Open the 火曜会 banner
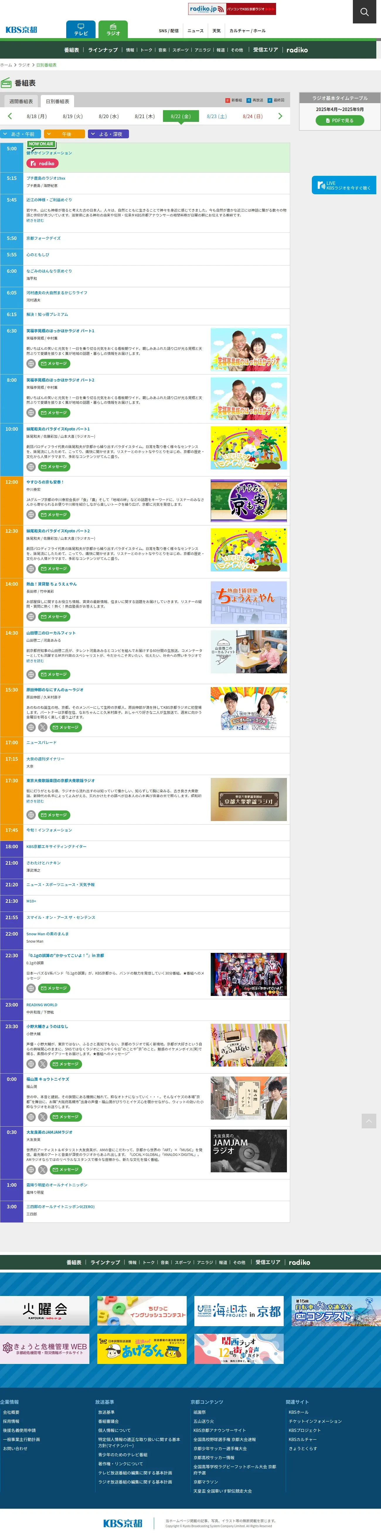 click(x=45, y=1311)
